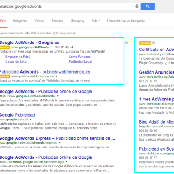
Task: Open the Noticias tab
Action: click(57, 20)
